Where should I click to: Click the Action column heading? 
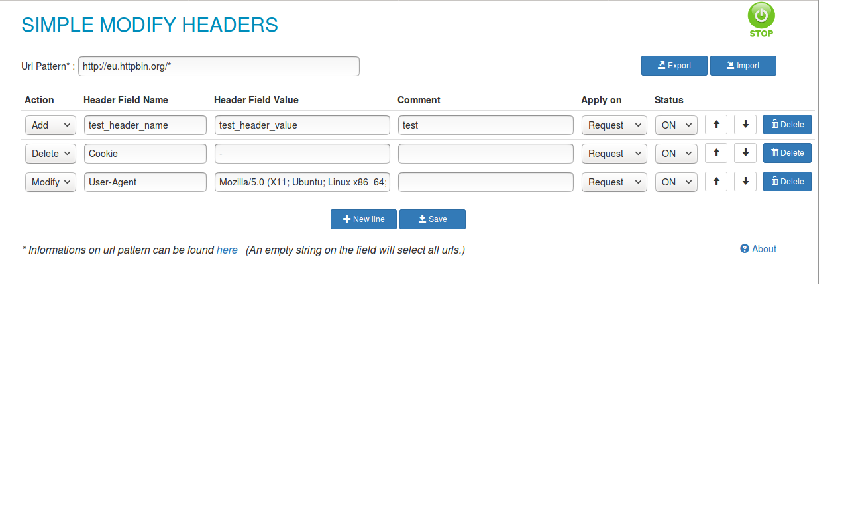(x=39, y=100)
